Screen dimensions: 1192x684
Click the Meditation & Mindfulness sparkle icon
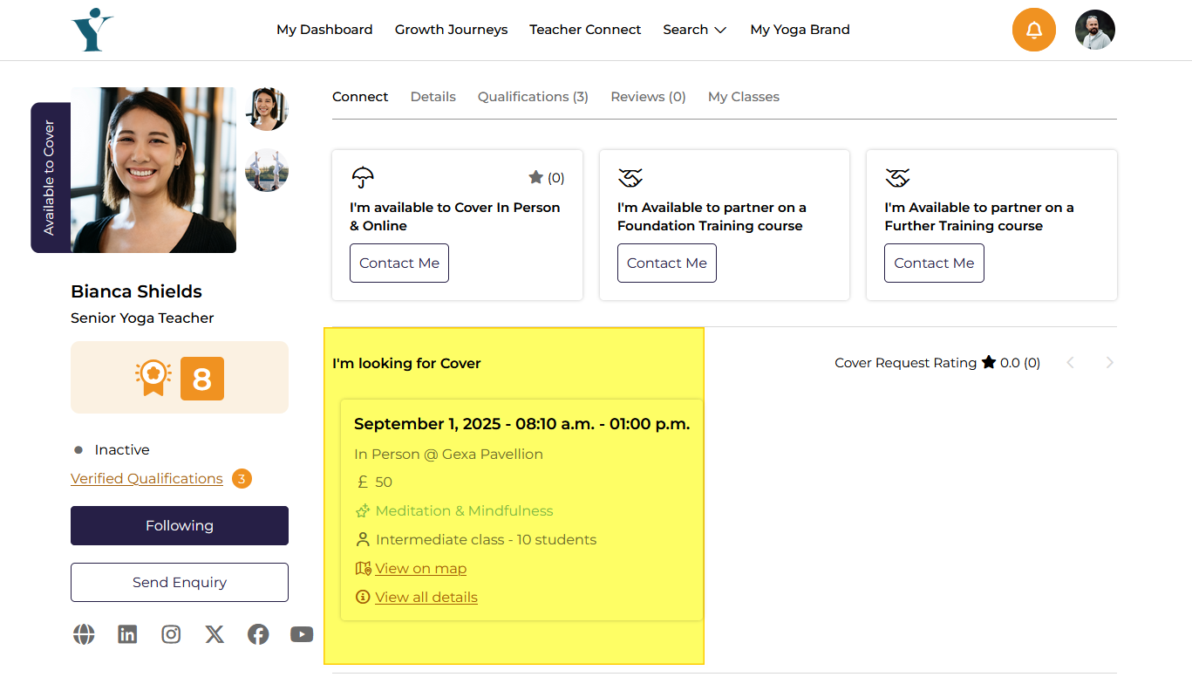[363, 510]
